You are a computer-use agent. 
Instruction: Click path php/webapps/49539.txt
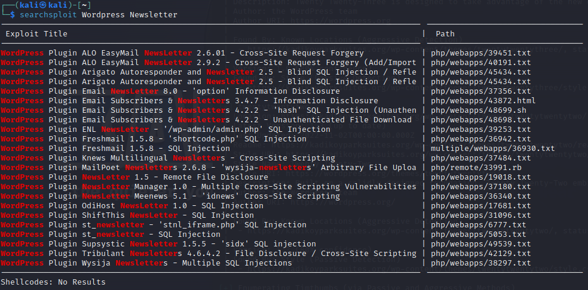[481, 244]
